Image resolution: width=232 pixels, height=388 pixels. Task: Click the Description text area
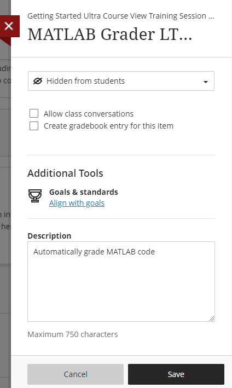coord(121,282)
